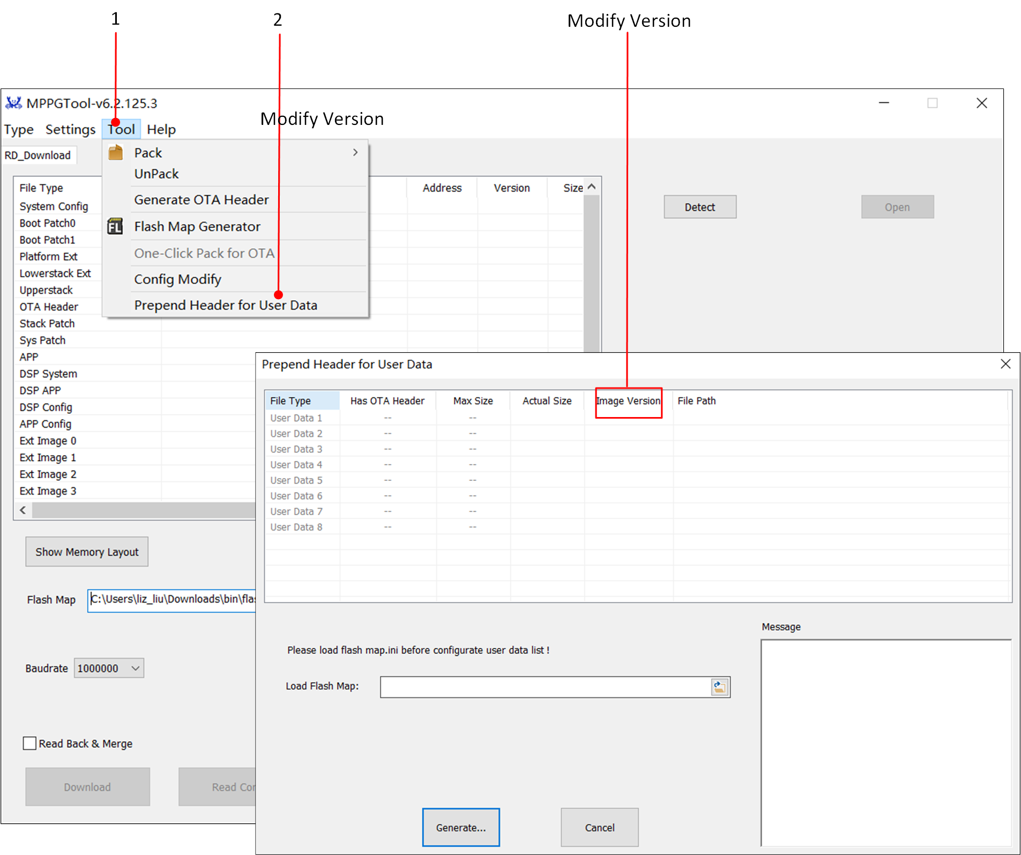The image size is (1021, 855).
Task: Click the Pack folder icon in Tool menu
Action: 115,153
